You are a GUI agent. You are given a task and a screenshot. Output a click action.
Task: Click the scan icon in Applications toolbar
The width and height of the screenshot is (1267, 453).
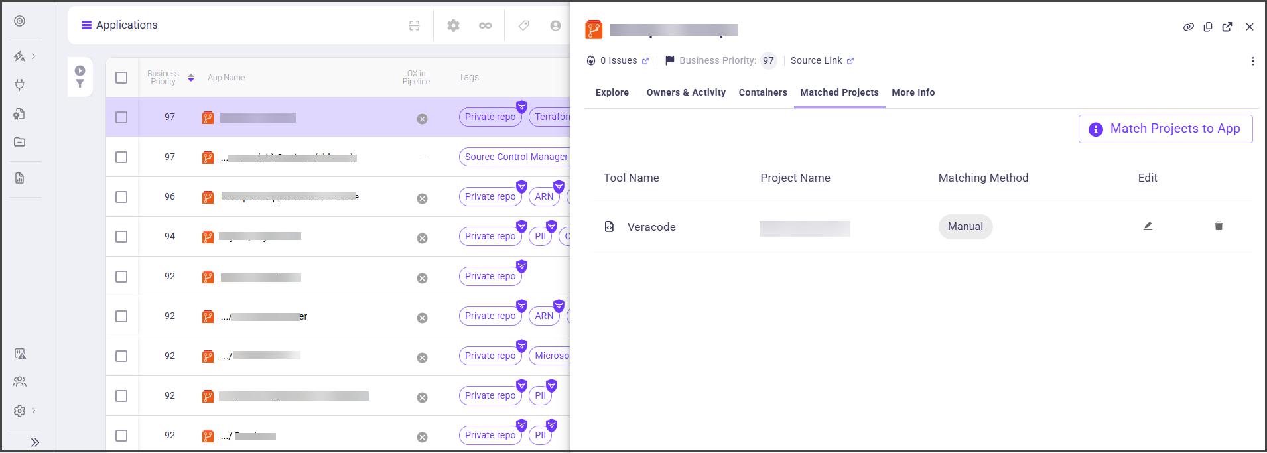click(x=414, y=25)
